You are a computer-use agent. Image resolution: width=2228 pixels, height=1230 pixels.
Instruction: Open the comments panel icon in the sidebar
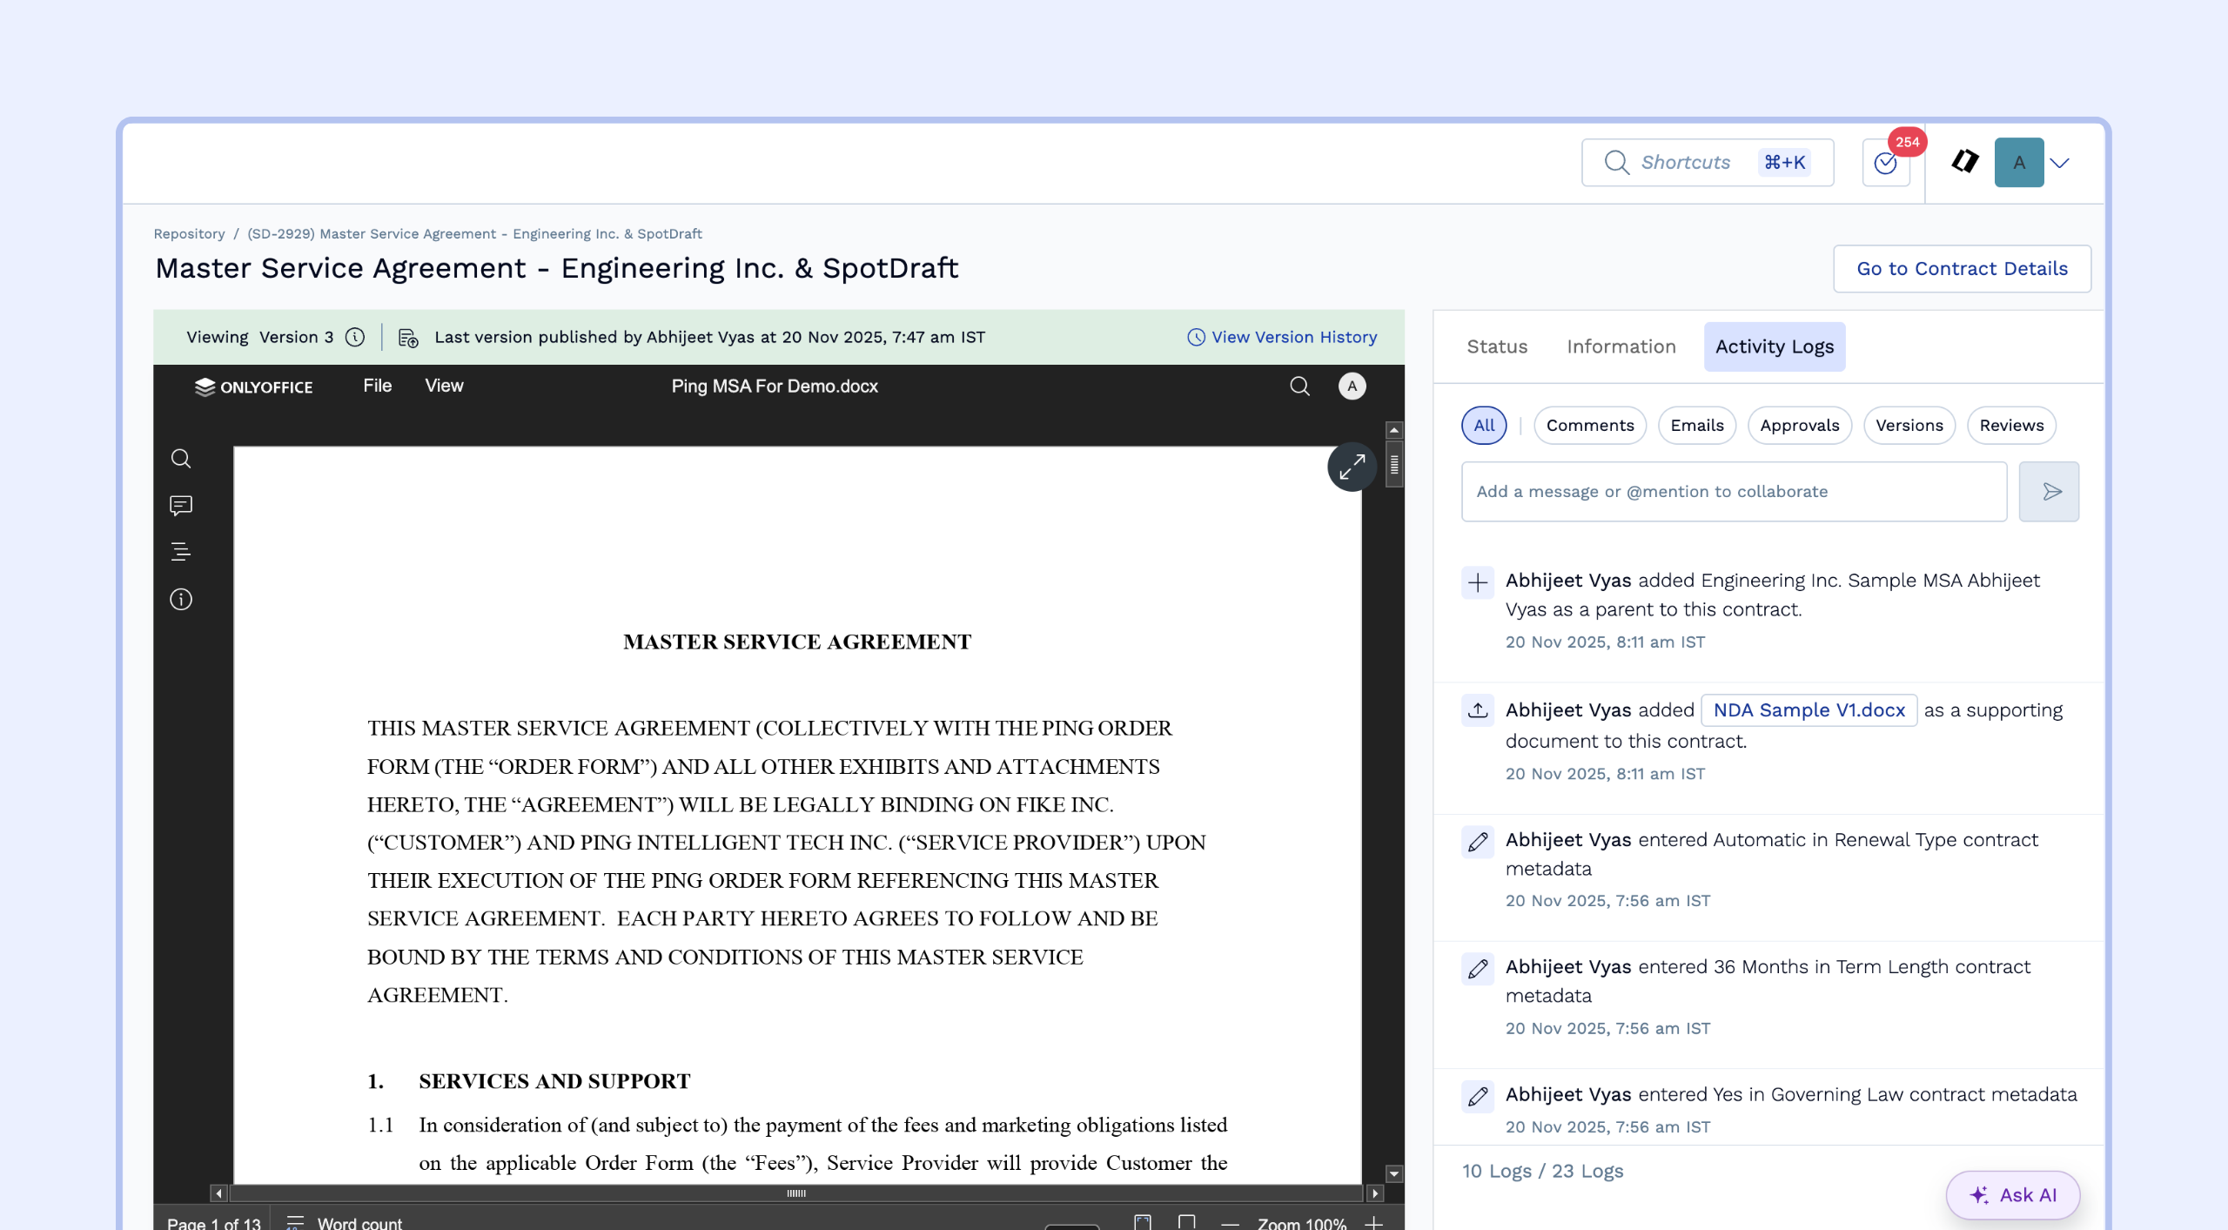[181, 506]
